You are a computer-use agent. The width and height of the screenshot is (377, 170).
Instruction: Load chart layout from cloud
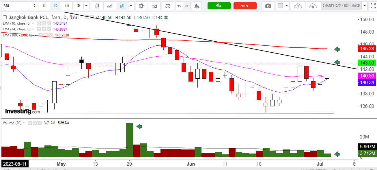pyautogui.click(x=298, y=6)
